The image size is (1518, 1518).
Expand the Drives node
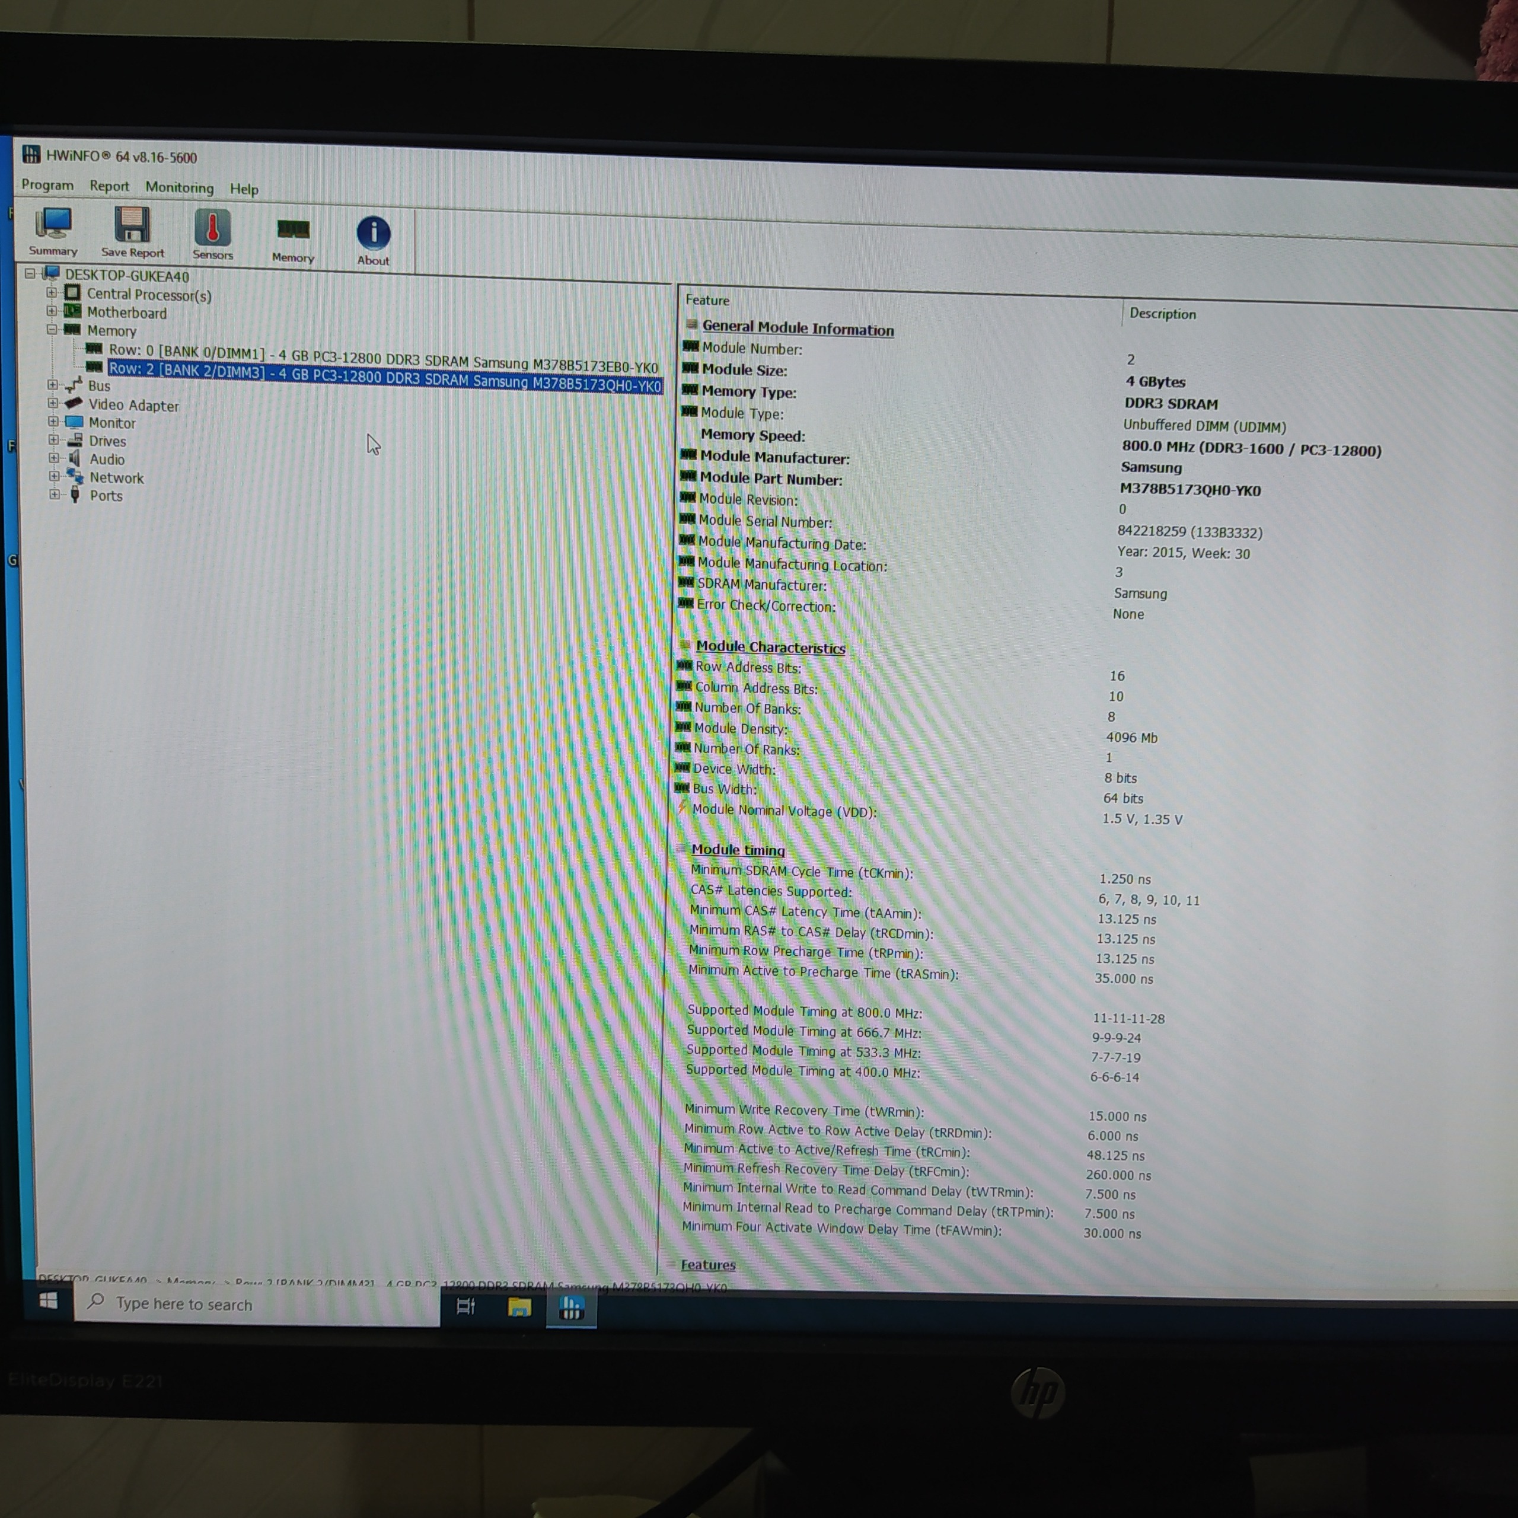coord(53,440)
